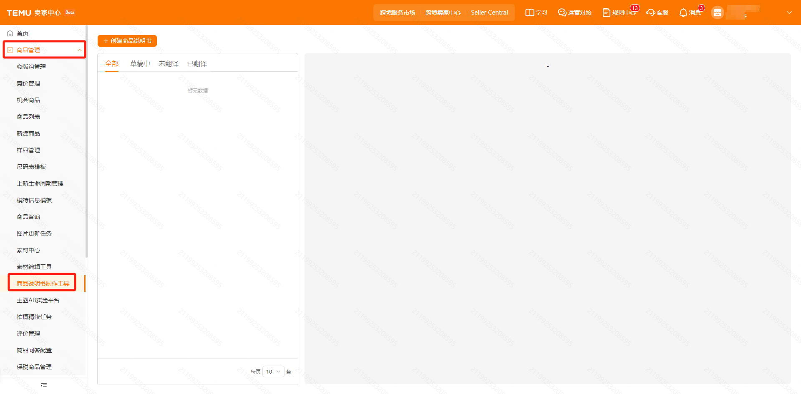Open the 规则中心 document icon
Viewport: 801px width, 394px height.
pos(606,13)
